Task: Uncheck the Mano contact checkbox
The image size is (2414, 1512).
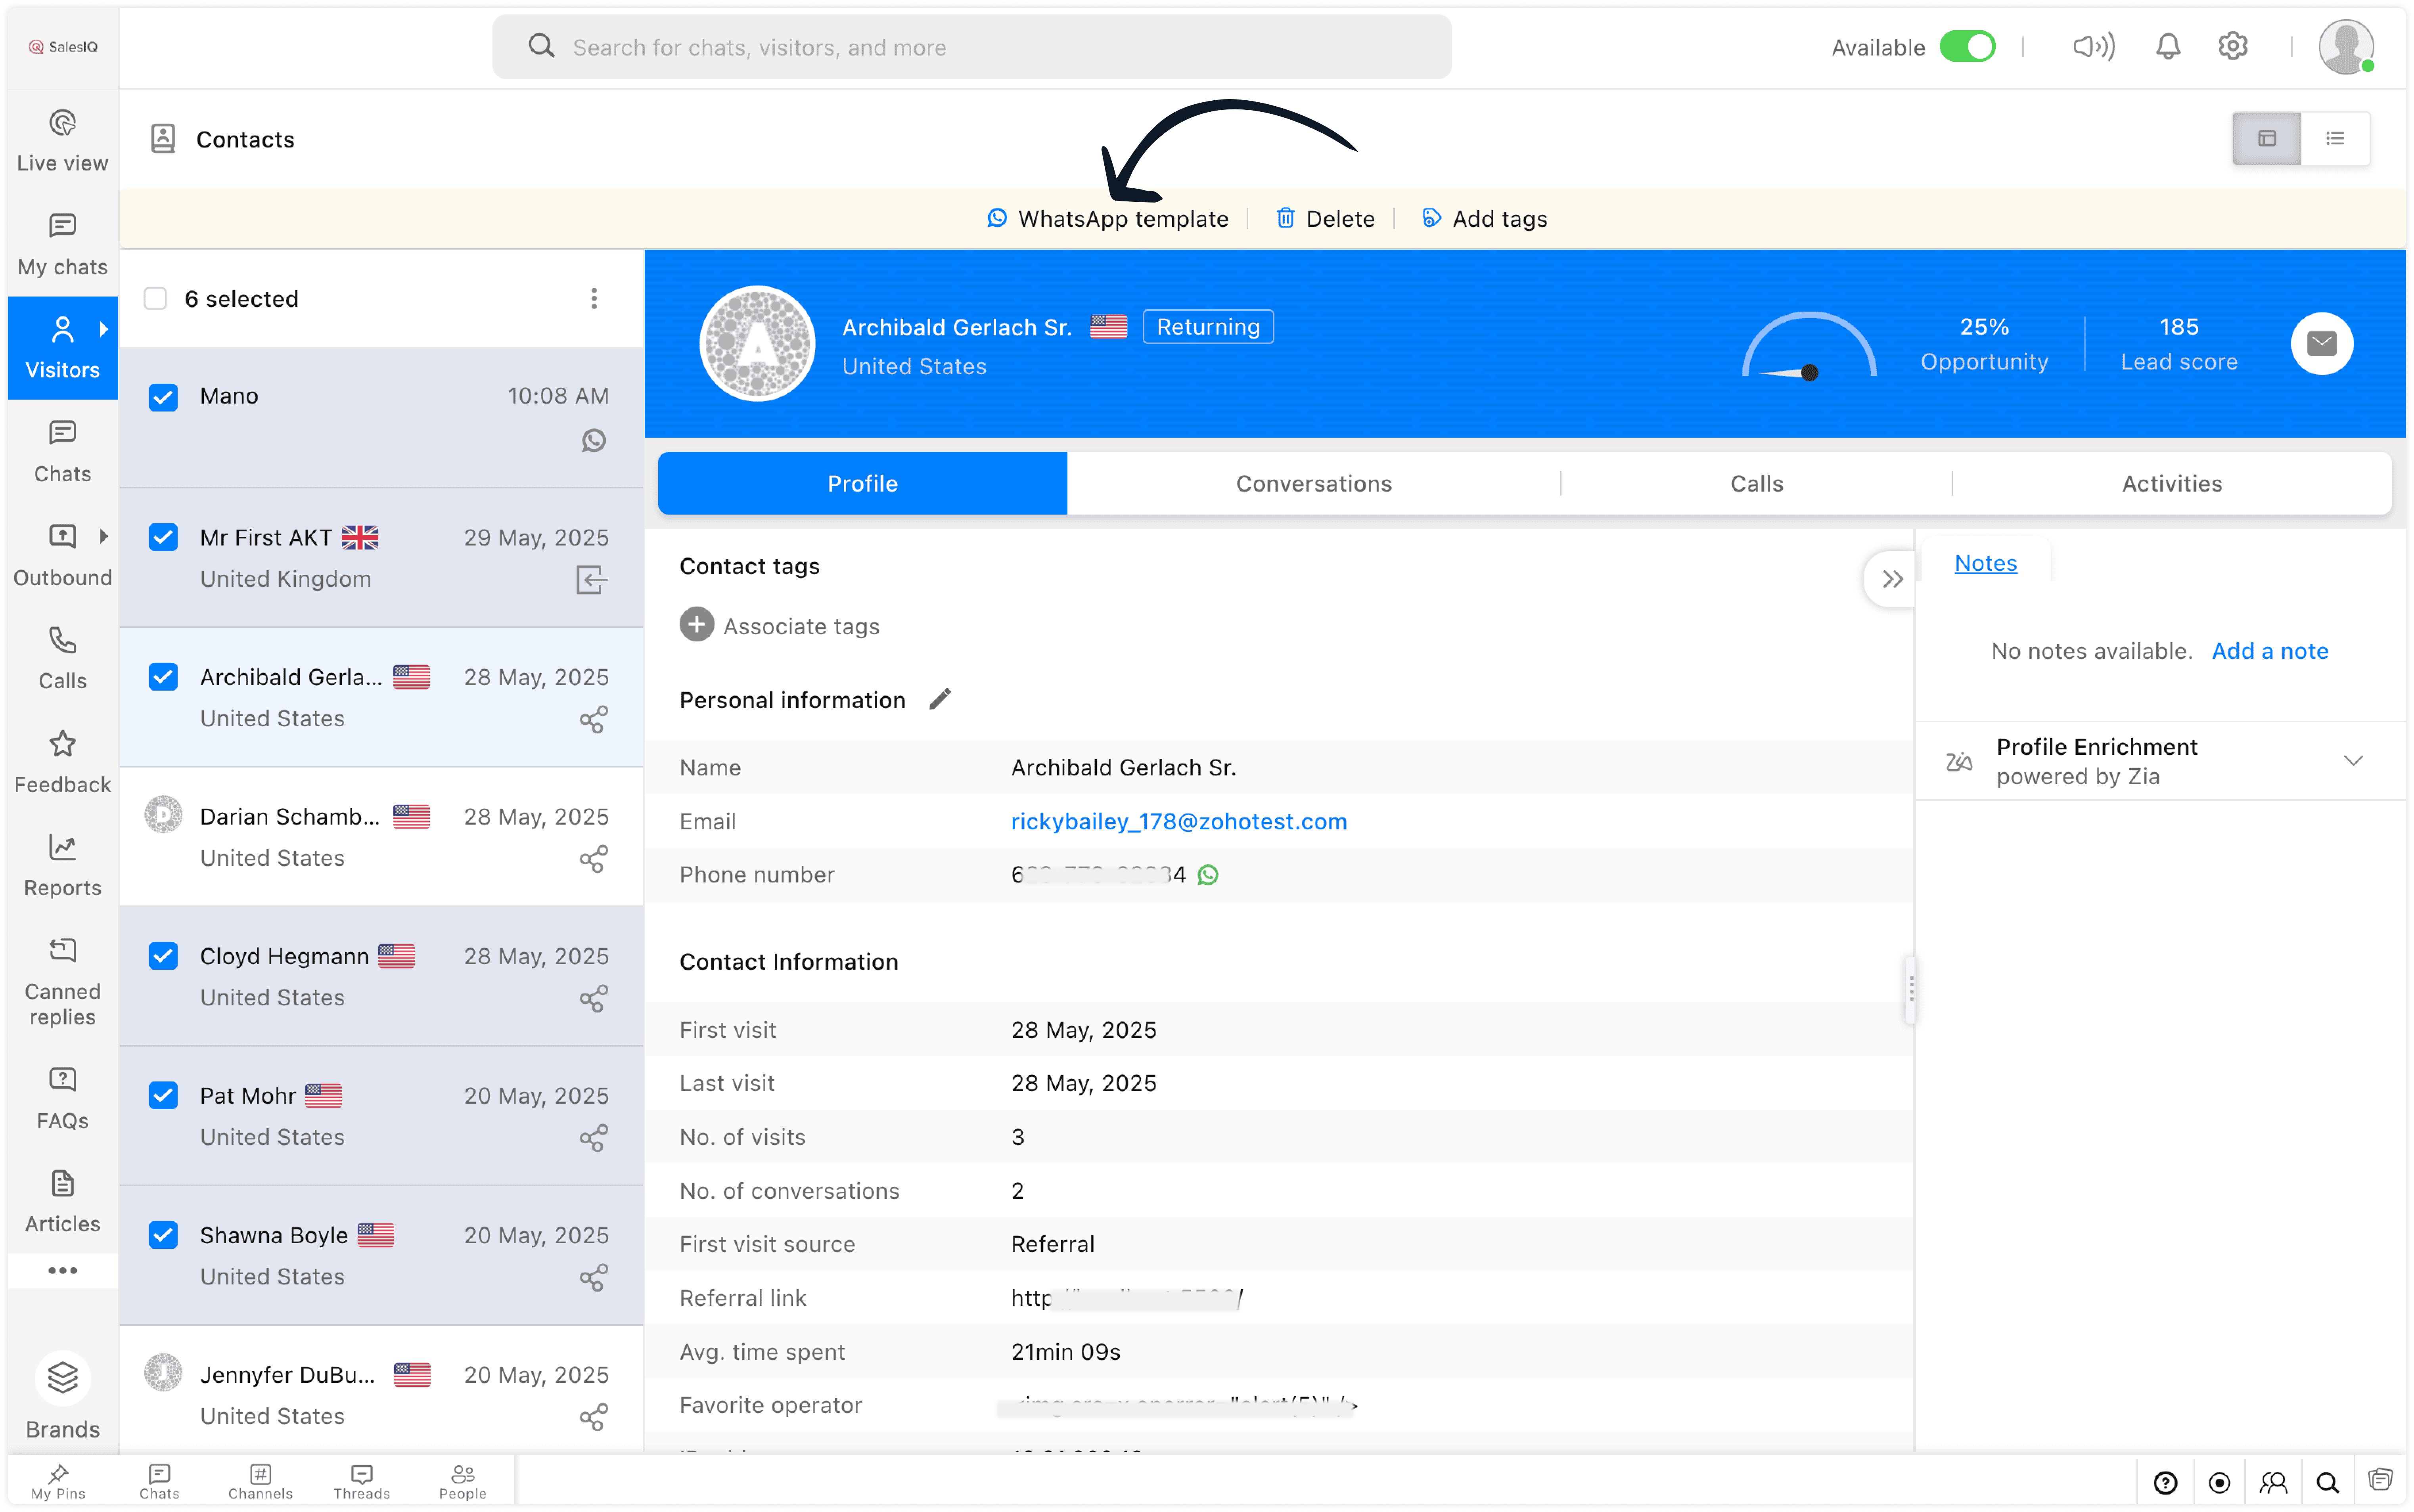Action: (163, 397)
